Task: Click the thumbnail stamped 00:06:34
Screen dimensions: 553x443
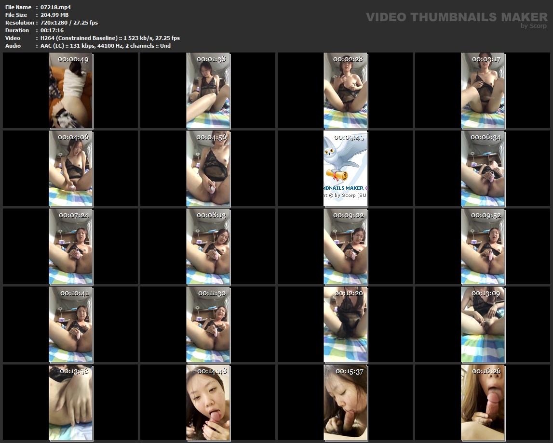Action: (483, 169)
